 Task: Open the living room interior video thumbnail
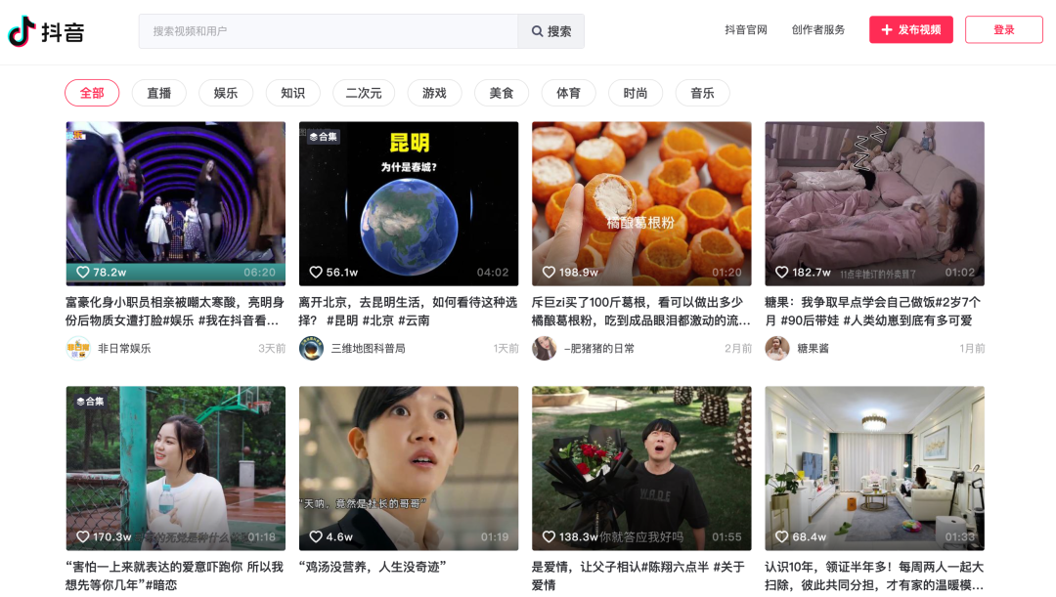pyautogui.click(x=875, y=468)
